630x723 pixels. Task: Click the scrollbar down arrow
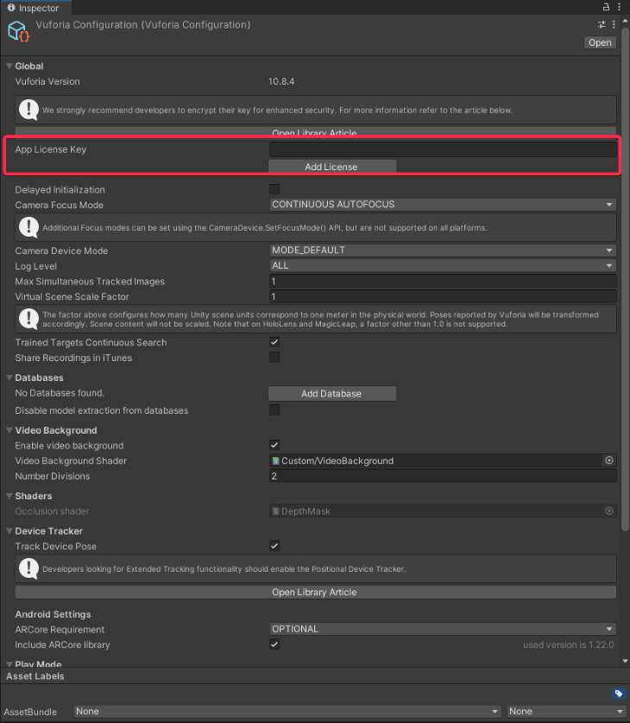pyautogui.click(x=625, y=661)
